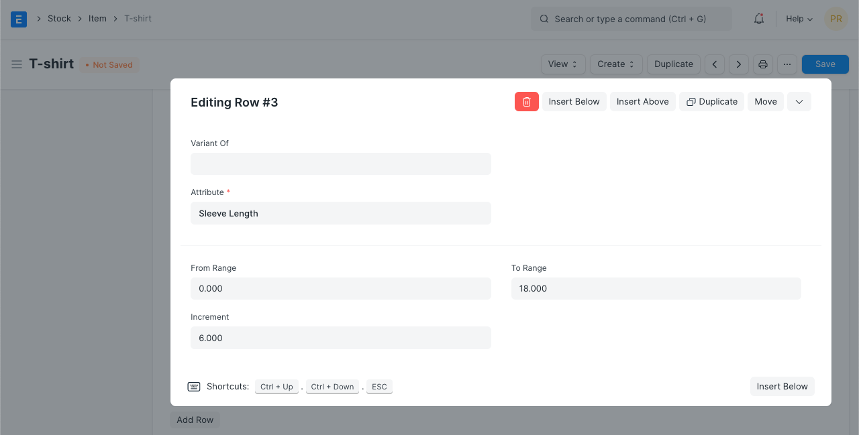Open the View dropdown
Image resolution: width=859 pixels, height=435 pixels.
[x=562, y=64]
